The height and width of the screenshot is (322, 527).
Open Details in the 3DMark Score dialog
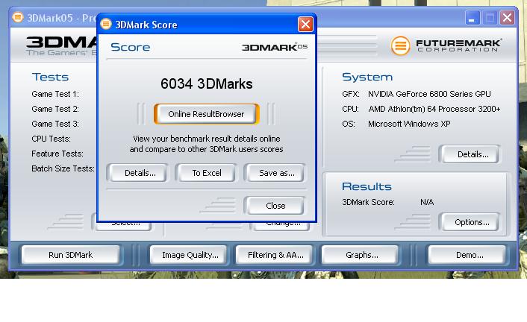pyautogui.click(x=140, y=173)
